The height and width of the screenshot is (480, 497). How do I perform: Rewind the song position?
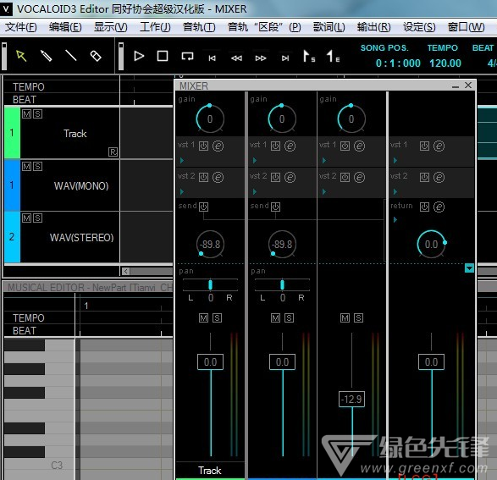pos(236,58)
